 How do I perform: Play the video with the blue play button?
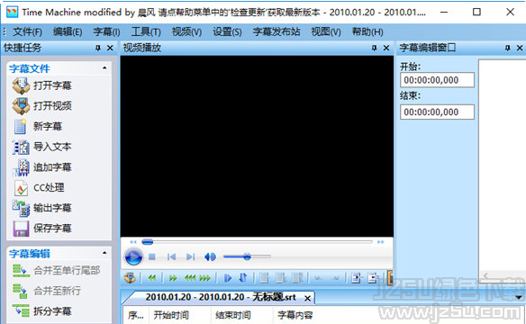pos(133,257)
